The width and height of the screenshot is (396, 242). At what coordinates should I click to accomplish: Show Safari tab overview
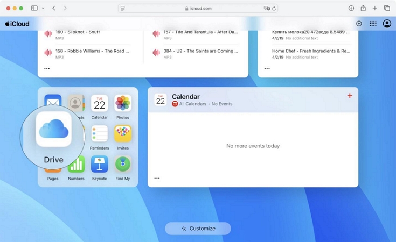[387, 8]
